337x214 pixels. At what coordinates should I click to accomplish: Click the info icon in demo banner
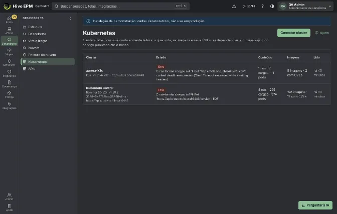(88, 21)
